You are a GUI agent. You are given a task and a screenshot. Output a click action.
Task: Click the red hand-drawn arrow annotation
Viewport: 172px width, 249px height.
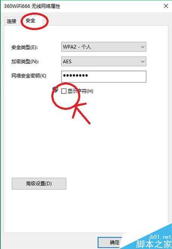80,113
